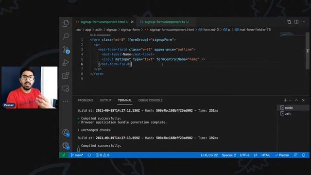Open errors and warnings count in status bar
Image resolution: width=311 pixels, height=175 pixels.
[x=103, y=155]
